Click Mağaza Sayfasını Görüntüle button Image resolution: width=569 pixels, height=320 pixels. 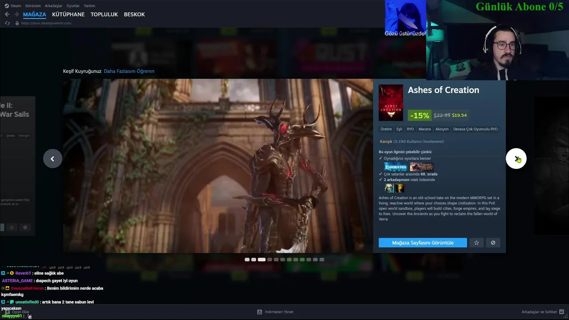coord(423,243)
